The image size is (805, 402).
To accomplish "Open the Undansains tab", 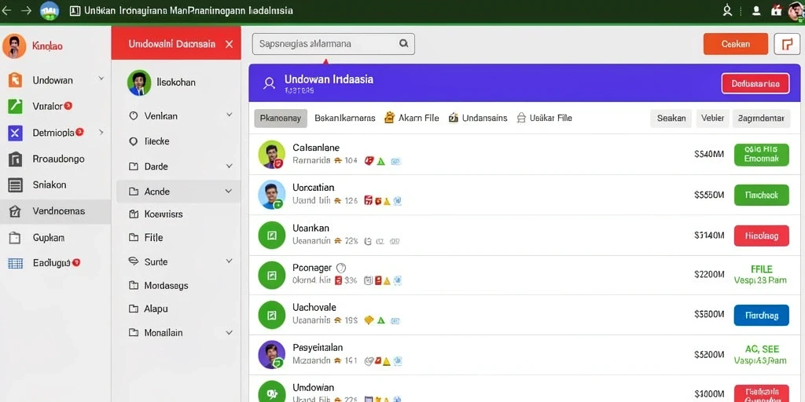I will 477,118.
